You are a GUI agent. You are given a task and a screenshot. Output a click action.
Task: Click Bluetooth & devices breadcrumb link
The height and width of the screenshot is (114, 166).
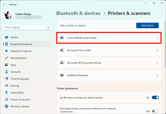coord(78,13)
